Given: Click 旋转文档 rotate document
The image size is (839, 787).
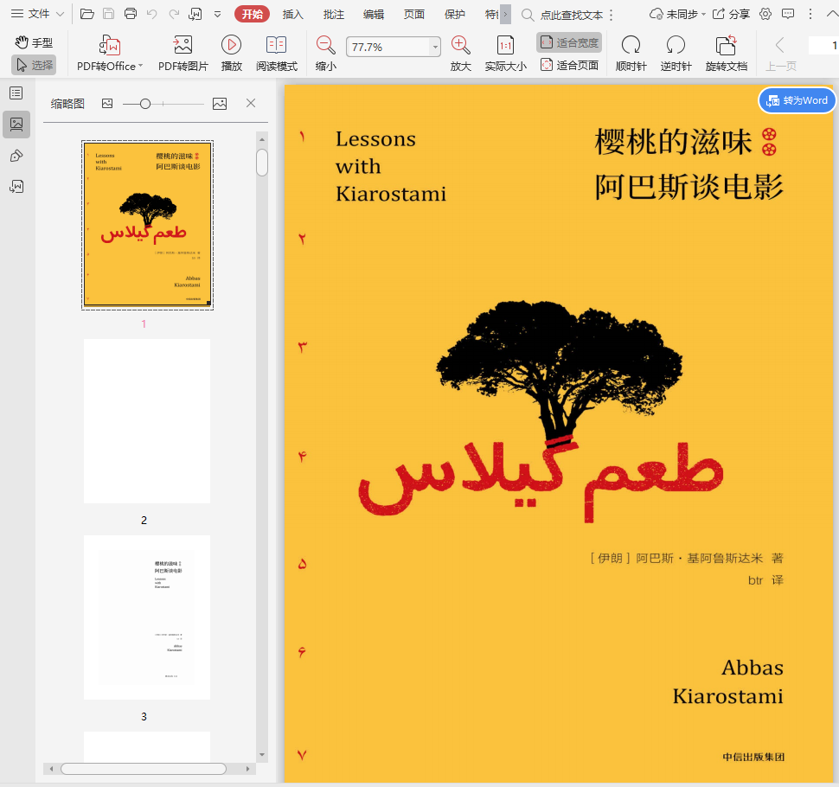Looking at the screenshot, I should click(726, 53).
